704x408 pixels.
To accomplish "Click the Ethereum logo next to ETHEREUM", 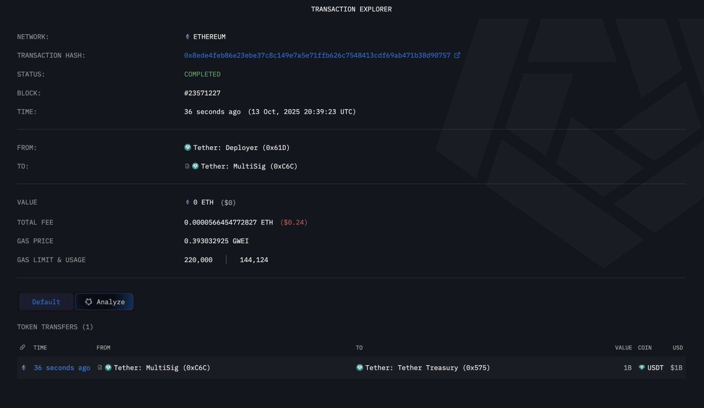I will click(187, 36).
